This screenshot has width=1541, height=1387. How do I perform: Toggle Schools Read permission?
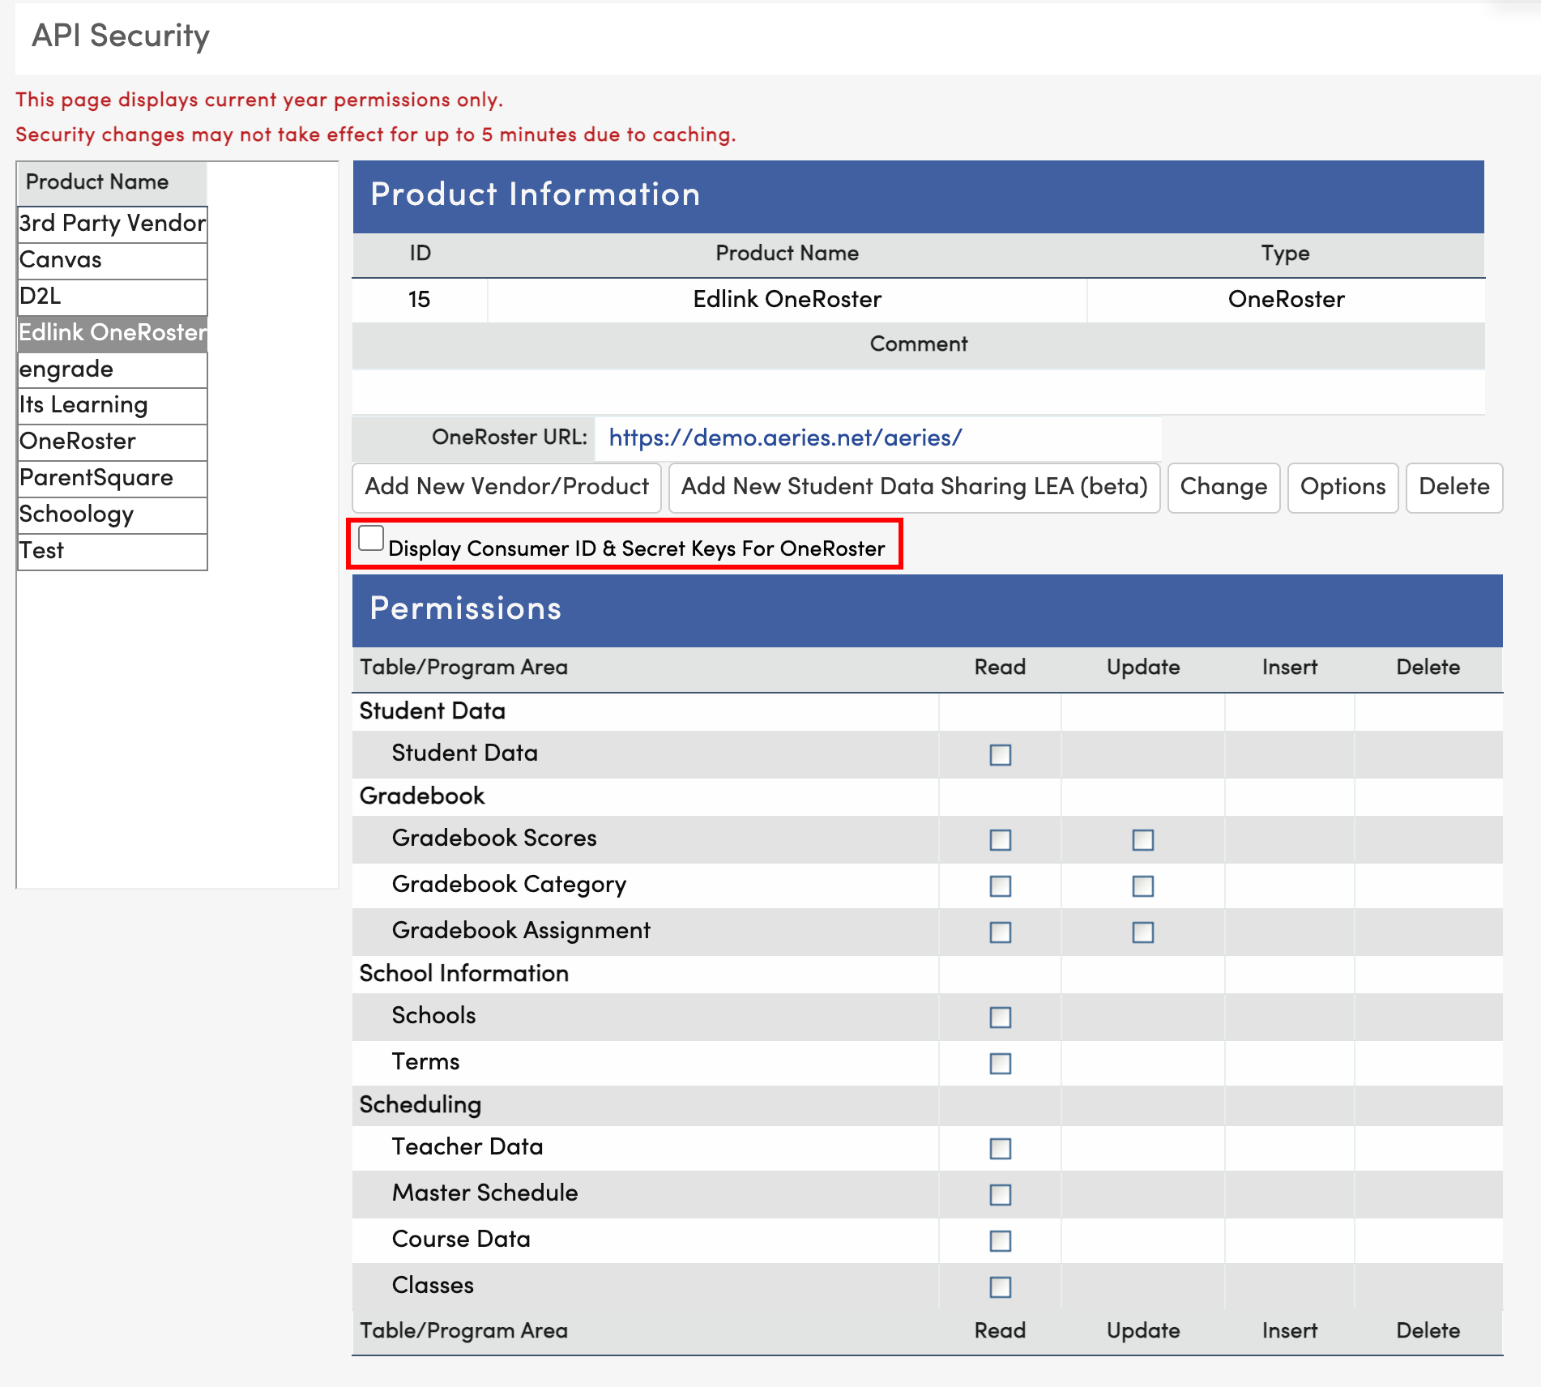tap(1001, 1018)
